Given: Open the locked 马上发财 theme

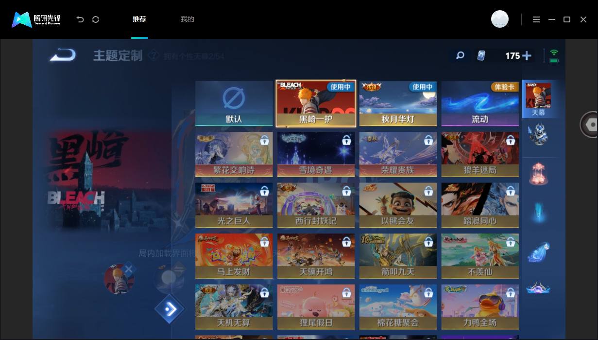Looking at the screenshot, I should pos(234,256).
